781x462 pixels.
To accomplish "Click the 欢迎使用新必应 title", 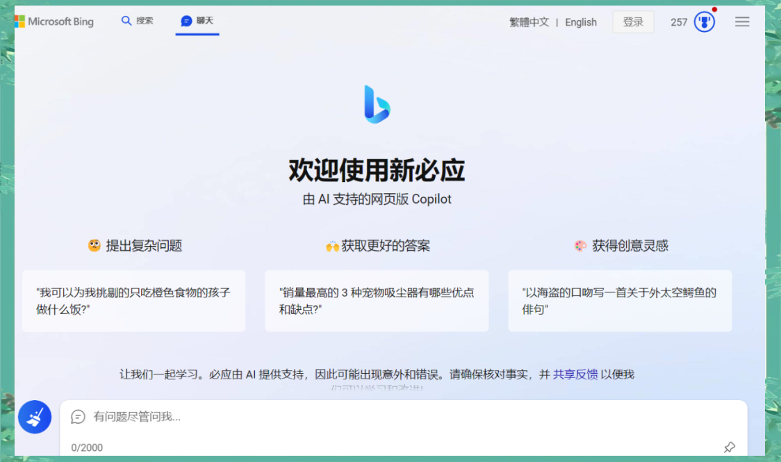I will (377, 170).
